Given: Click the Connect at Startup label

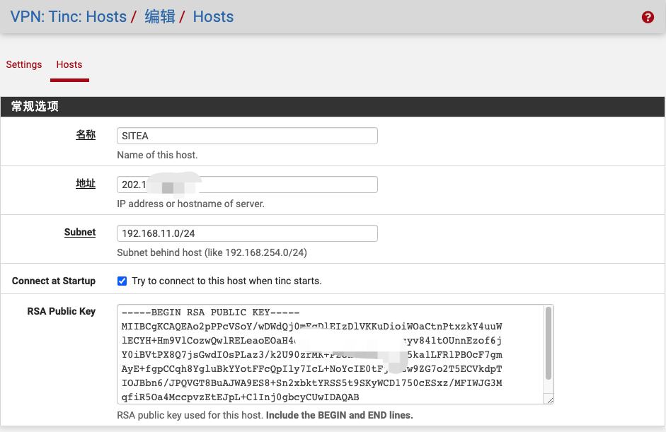Looking at the screenshot, I should coord(54,281).
